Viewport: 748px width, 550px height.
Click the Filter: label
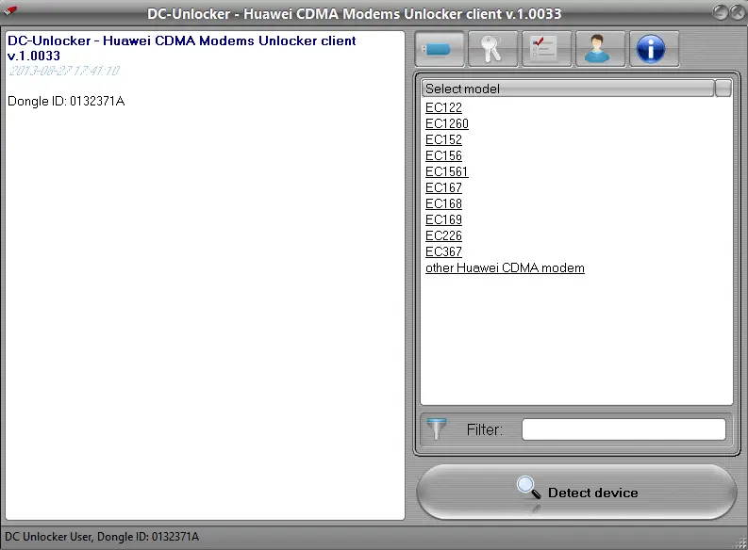[485, 429]
